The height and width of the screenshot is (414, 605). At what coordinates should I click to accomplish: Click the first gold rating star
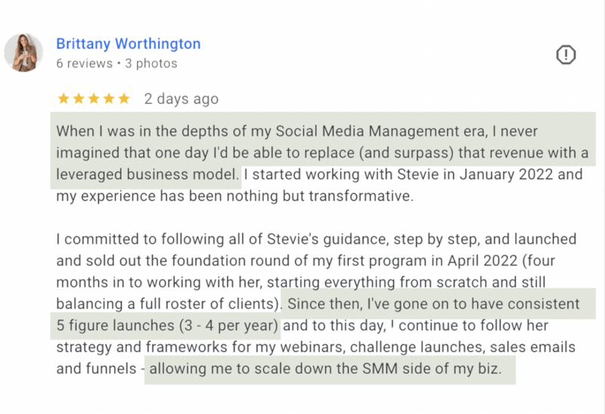[64, 99]
